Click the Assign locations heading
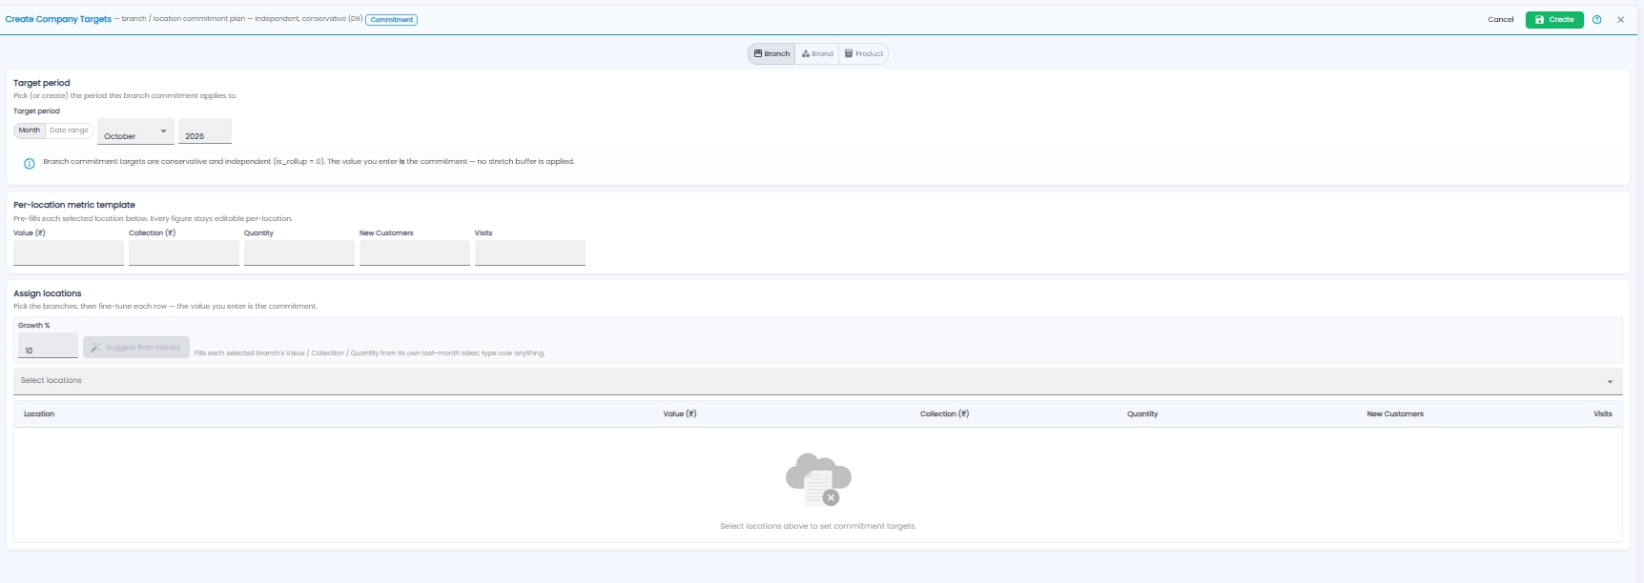This screenshot has width=1644, height=583. point(48,293)
